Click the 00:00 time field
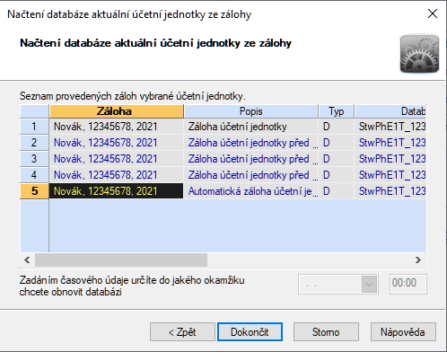This screenshot has width=447, height=352. coord(408,283)
